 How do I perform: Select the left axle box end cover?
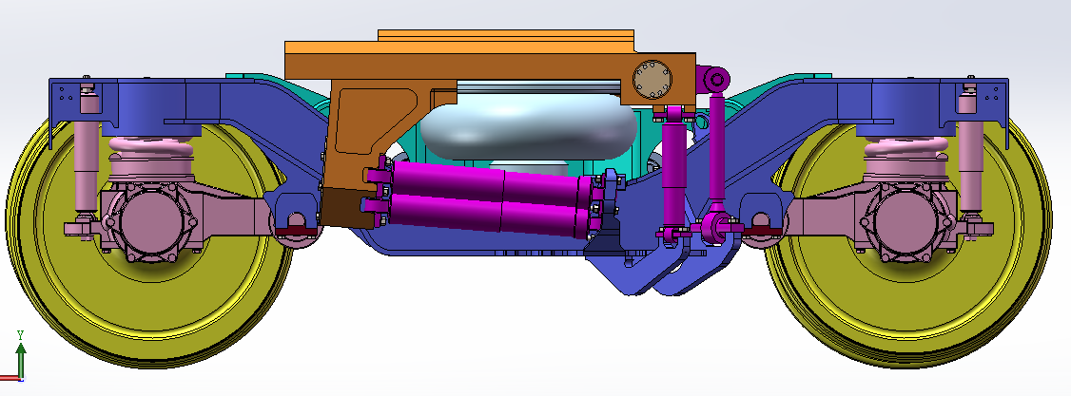[x=149, y=221]
